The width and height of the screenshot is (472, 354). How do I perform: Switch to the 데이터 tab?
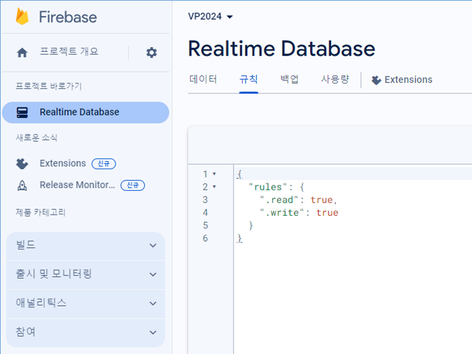tap(203, 80)
